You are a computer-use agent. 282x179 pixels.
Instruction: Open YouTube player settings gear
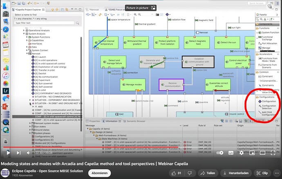242,153
